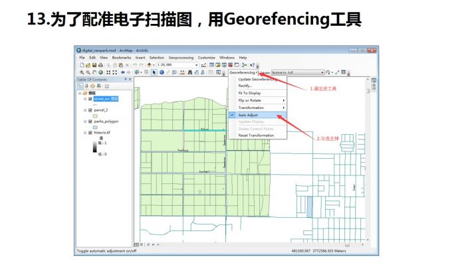Click the Full Extent globe icon
Screen dimensions: 472x265
click(x=101, y=72)
